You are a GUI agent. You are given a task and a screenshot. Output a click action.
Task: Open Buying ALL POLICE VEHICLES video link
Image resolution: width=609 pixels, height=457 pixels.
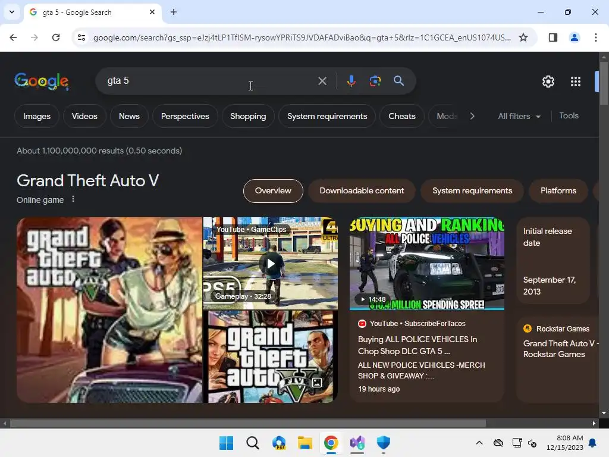click(x=417, y=345)
